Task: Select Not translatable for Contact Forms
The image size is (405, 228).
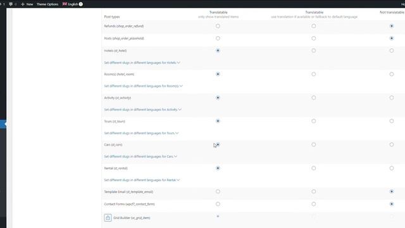Action: [392, 204]
